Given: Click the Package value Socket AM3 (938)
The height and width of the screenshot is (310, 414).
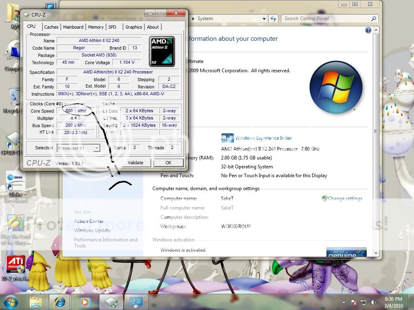Looking at the screenshot, I should coord(99,55).
